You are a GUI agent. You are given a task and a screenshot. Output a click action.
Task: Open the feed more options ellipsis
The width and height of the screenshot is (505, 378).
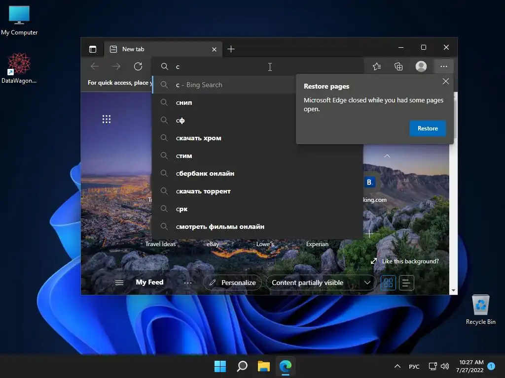coord(188,283)
